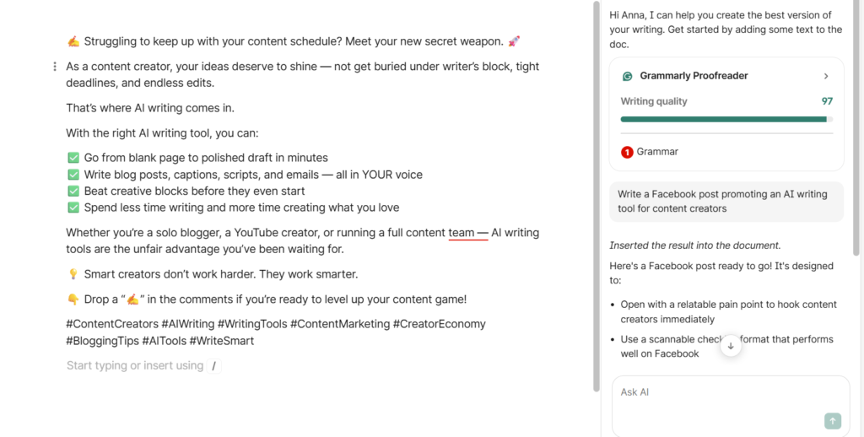The image size is (864, 437).
Task: Click the 'Write a Facebook post' prompt bubble
Action: (x=726, y=202)
